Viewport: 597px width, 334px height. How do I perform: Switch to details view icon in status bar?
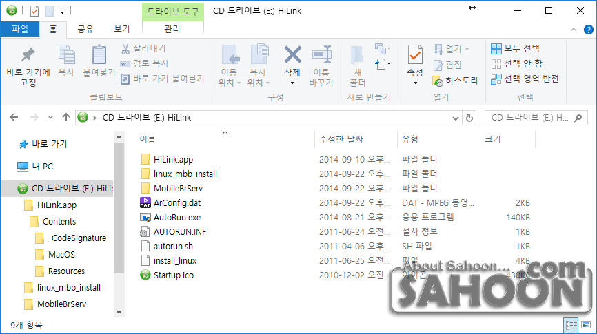571,325
